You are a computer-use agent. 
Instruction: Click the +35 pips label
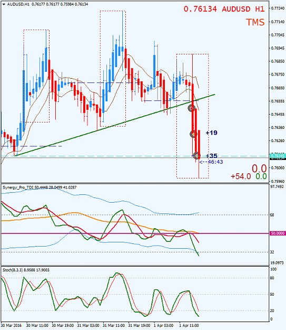(x=211, y=156)
